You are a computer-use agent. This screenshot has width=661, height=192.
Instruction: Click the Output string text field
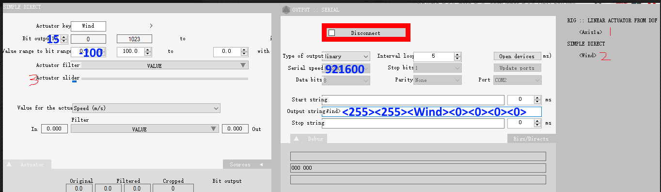click(x=431, y=112)
